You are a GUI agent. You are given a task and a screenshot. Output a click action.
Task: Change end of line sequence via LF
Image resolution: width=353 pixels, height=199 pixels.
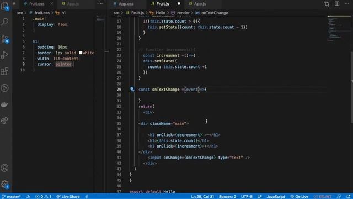click(259, 197)
